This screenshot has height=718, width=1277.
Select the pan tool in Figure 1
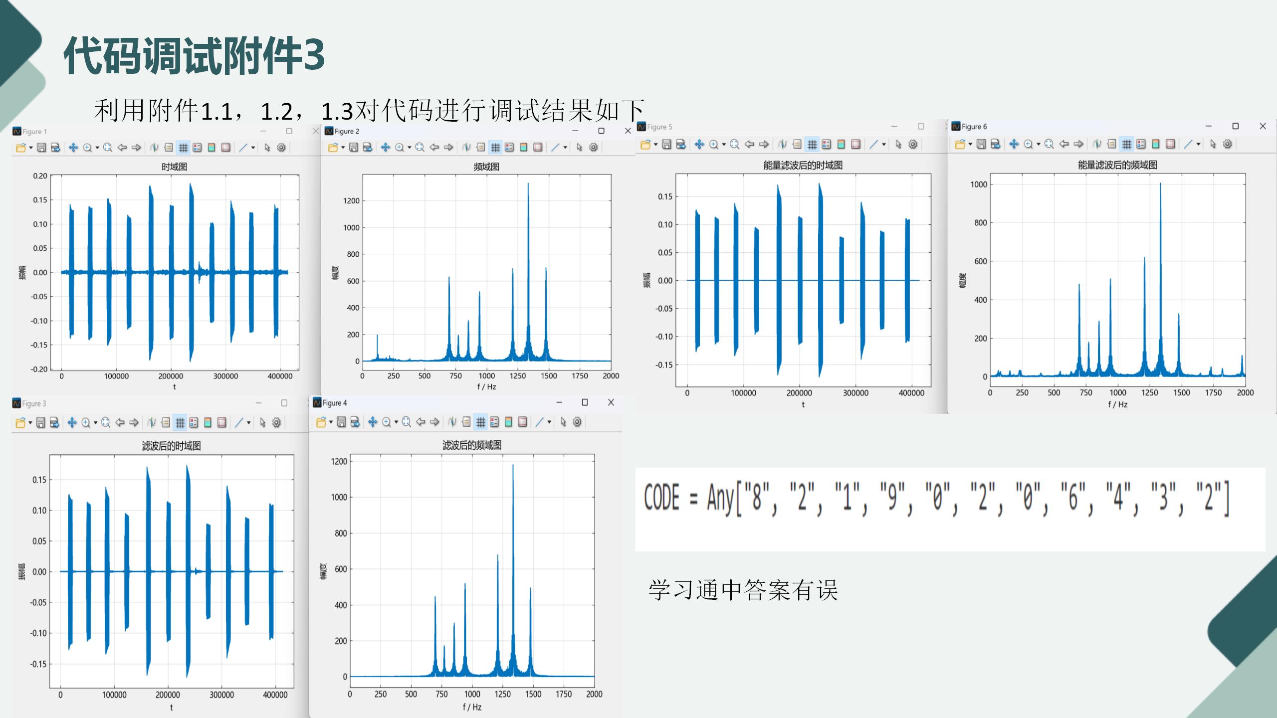pyautogui.click(x=73, y=148)
